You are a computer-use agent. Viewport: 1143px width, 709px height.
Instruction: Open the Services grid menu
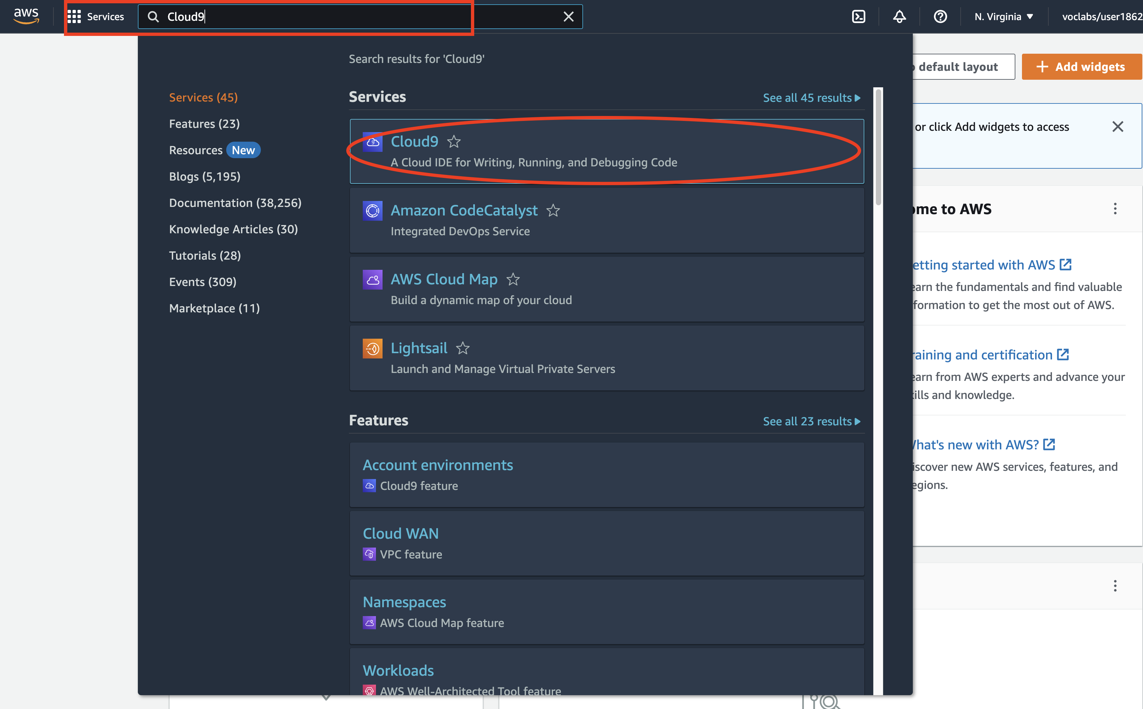(96, 16)
